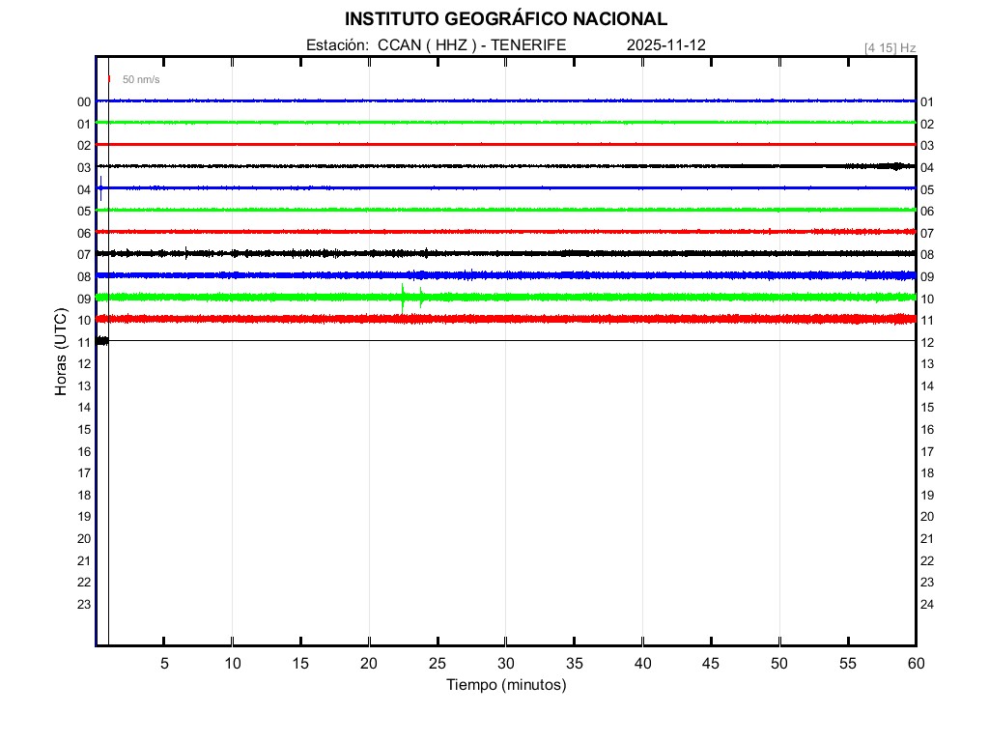Click the 60 minute tick label on x-axis

click(x=915, y=663)
